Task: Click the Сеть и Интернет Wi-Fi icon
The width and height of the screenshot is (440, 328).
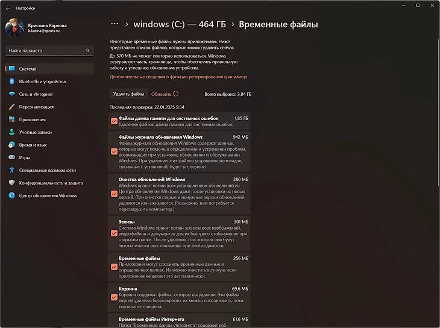Action: point(11,94)
